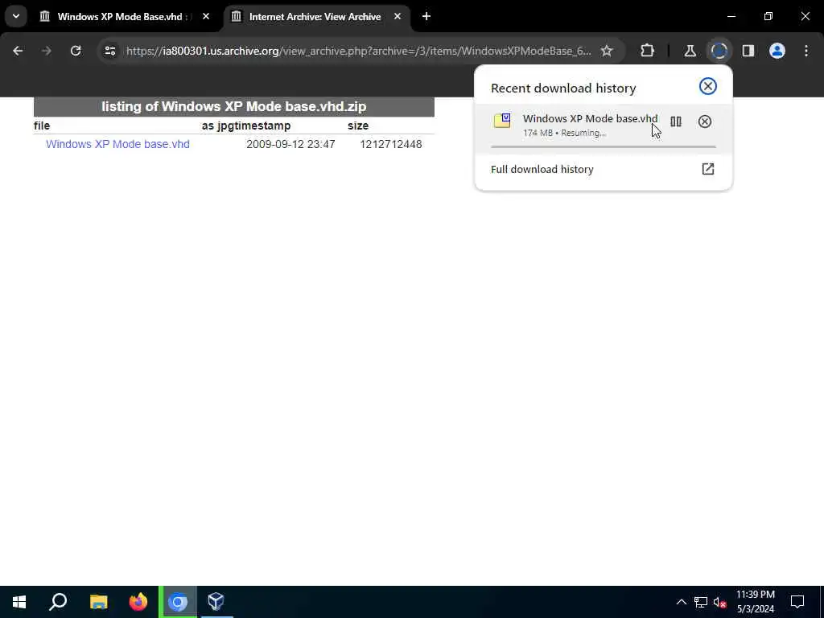The image size is (824, 618).
Task: Click the Chrome taskbar icon
Action: click(x=178, y=602)
